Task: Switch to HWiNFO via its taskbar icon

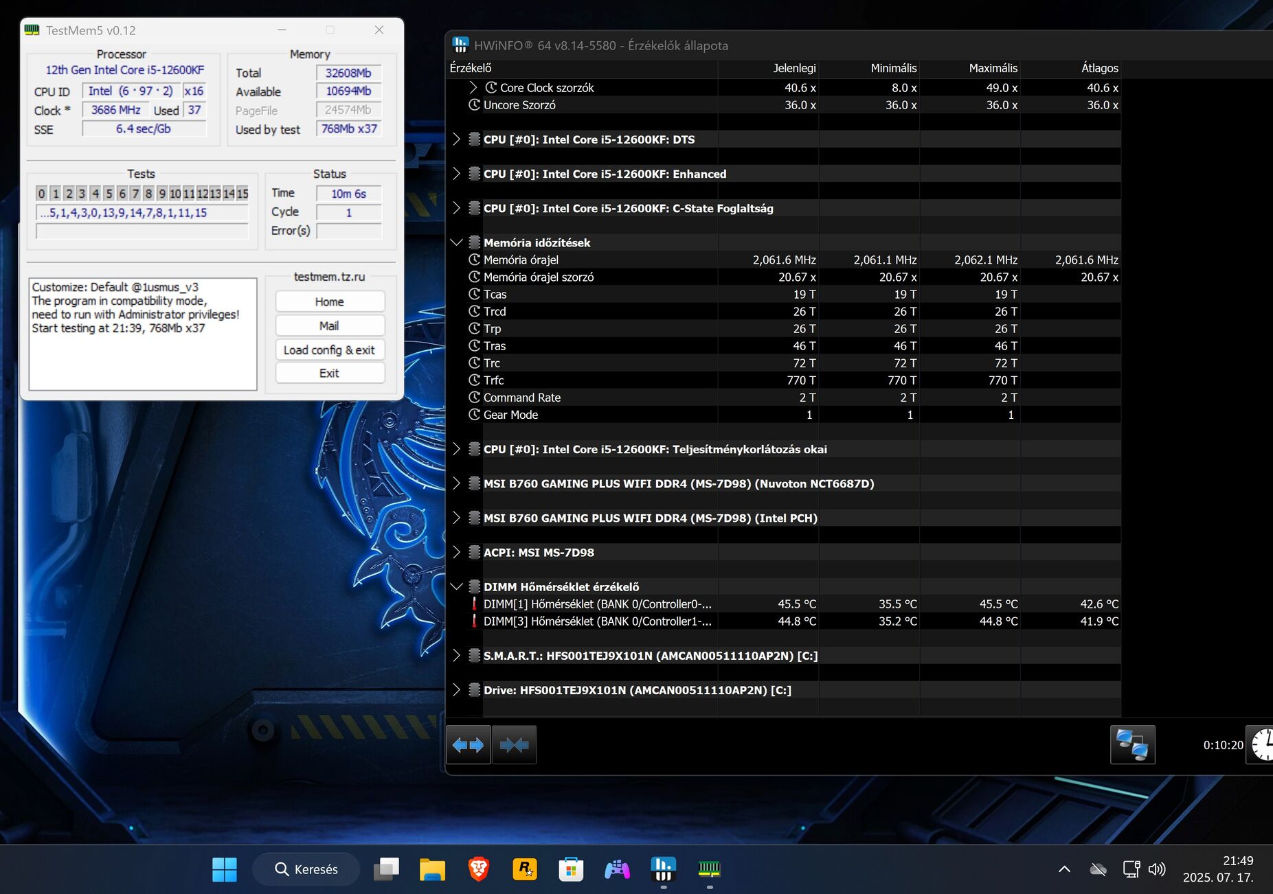Action: tap(663, 869)
